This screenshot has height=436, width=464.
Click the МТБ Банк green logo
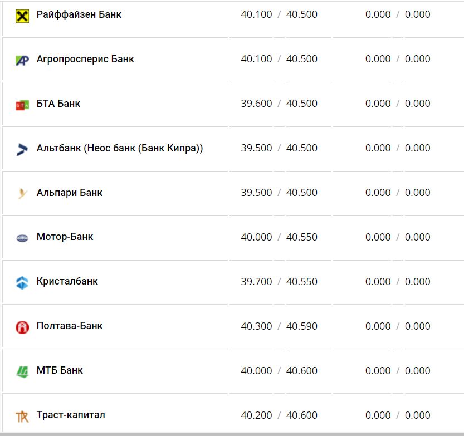[22, 371]
